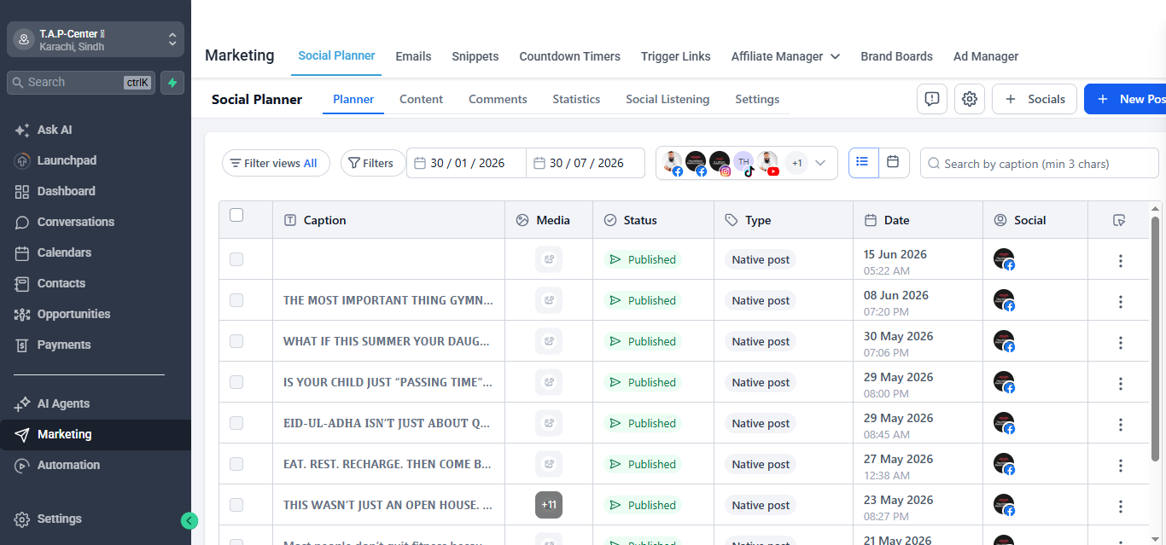The width and height of the screenshot is (1166, 545).
Task: Select checkbox for 15 Jun 2026 post
Action: coord(236,259)
